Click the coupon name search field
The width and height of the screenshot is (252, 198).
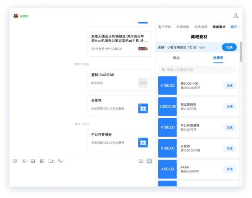pos(197,70)
